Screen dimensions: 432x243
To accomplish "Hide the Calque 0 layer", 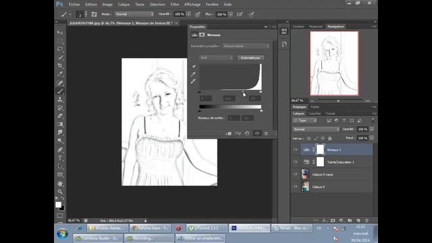I will coord(296,187).
